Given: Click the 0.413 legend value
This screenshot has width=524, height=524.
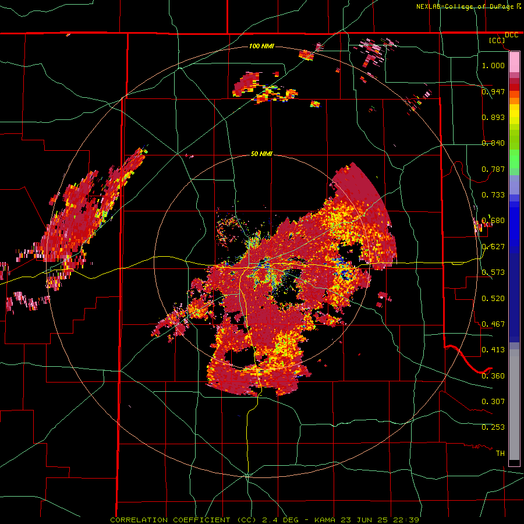Looking at the screenshot, I should click(x=493, y=349).
